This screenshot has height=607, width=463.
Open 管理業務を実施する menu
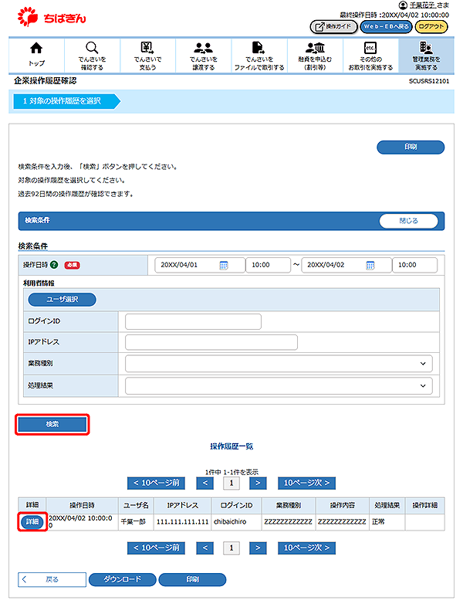pyautogui.click(x=426, y=55)
